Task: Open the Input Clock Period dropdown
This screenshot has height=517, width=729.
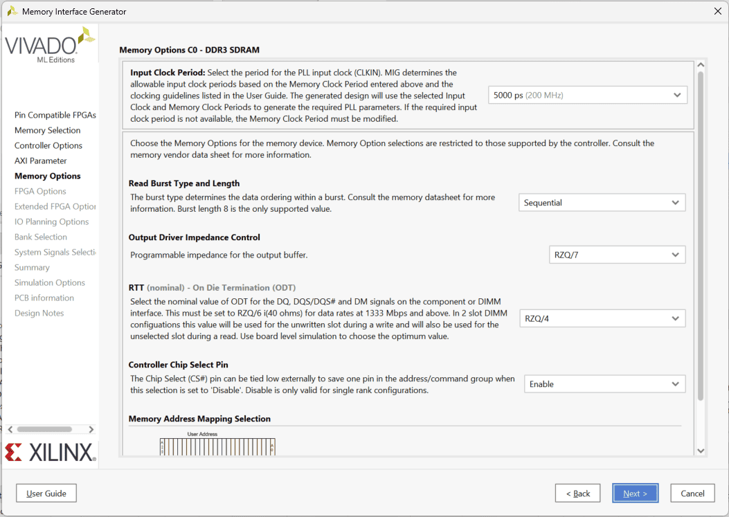Action: click(588, 95)
